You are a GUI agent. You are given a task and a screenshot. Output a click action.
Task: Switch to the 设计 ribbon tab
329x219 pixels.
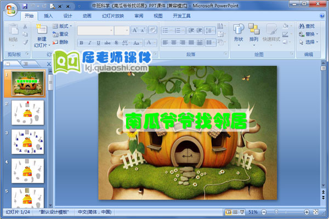67,16
